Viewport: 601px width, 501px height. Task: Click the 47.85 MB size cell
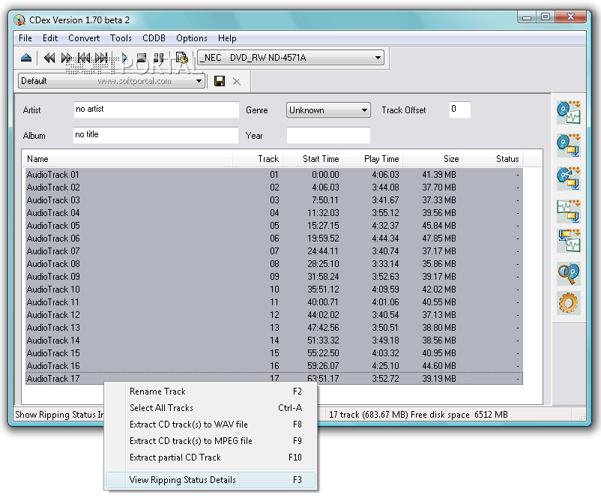(439, 238)
